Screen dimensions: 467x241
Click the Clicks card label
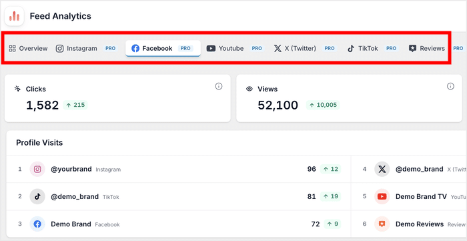tap(36, 89)
